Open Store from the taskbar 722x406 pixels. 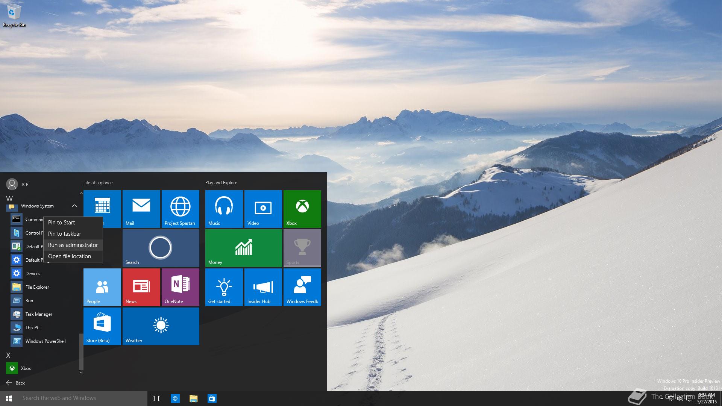[x=212, y=398]
